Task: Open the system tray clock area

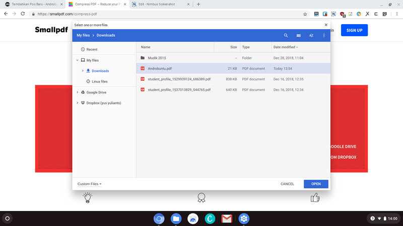Action: [x=384, y=218]
